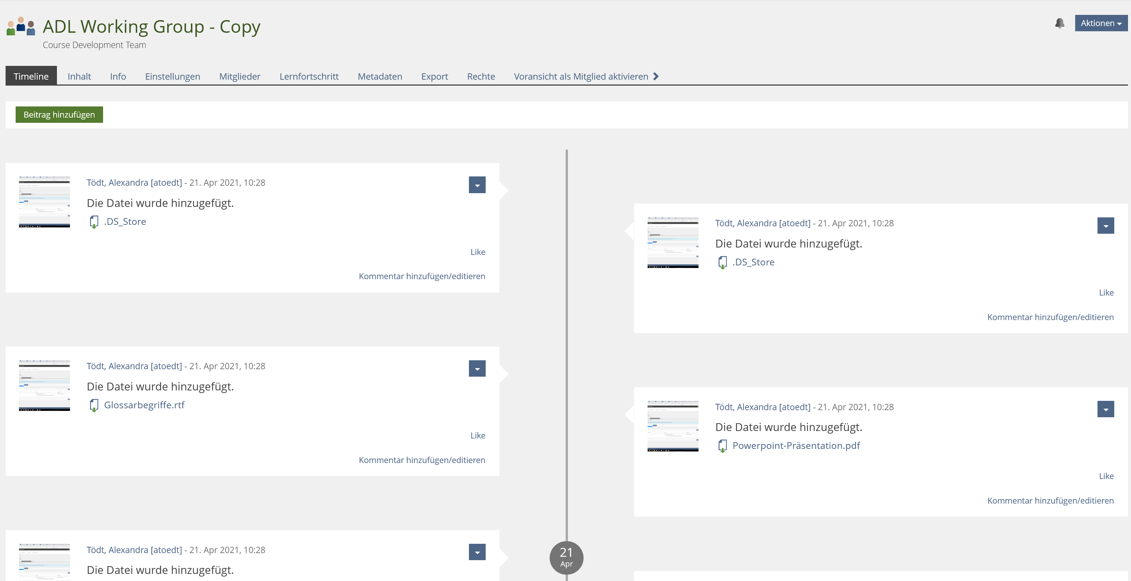
Task: Click the notification bell icon
Action: [1060, 23]
